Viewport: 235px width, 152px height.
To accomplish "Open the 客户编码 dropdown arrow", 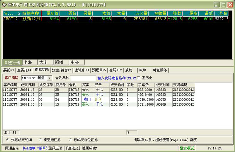I will click(49, 78).
